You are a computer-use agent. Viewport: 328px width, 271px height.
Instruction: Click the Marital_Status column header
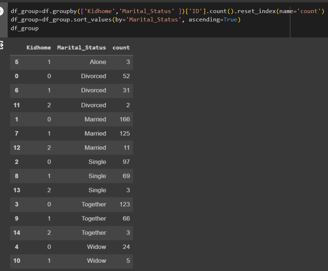pos(81,48)
